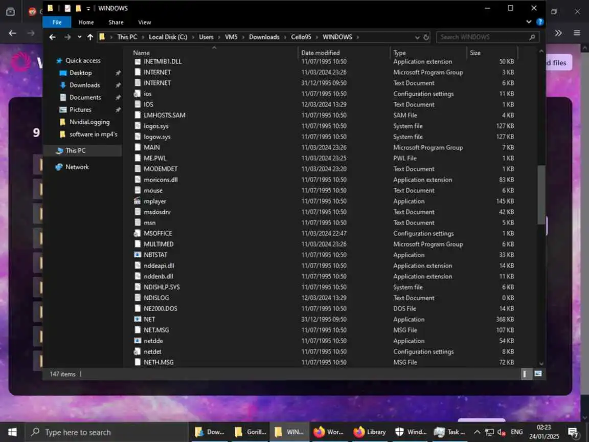Select the netdde application icon
This screenshot has width=589, height=442.
[x=138, y=341]
